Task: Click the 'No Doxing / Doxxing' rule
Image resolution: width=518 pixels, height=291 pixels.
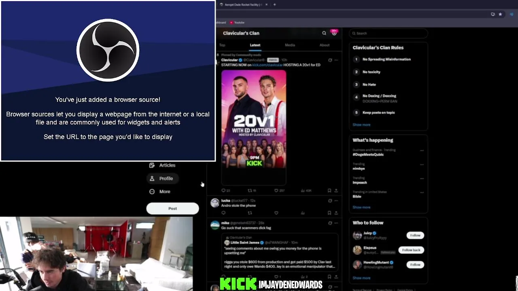Action: [379, 96]
